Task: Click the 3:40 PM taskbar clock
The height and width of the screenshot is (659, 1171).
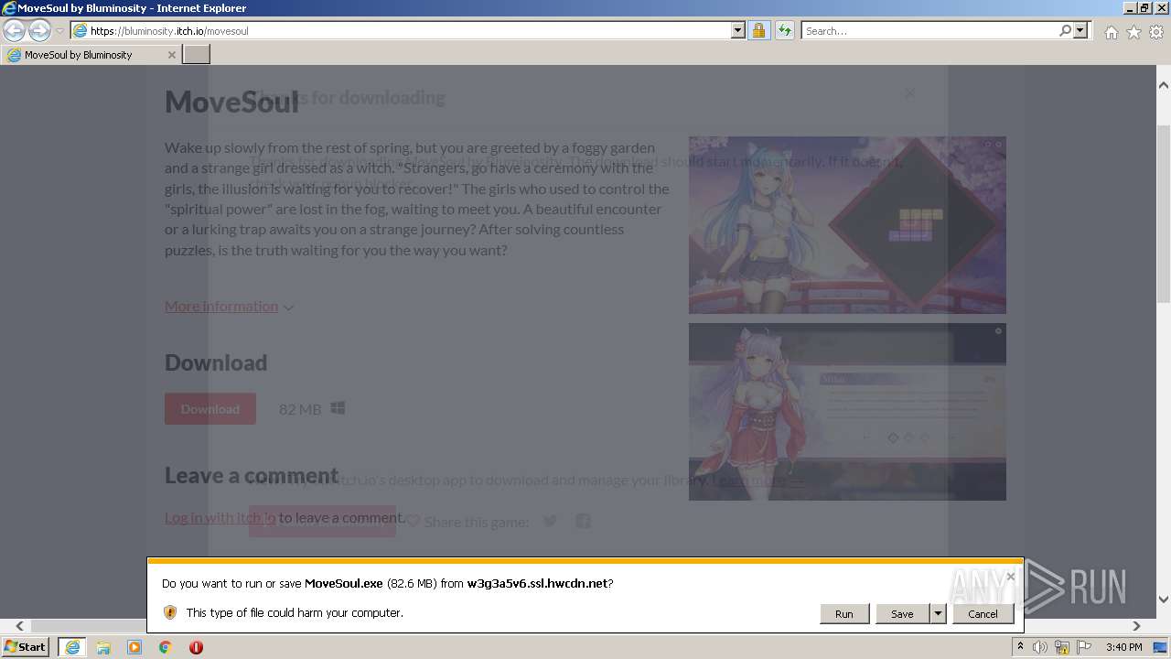Action: [x=1124, y=647]
